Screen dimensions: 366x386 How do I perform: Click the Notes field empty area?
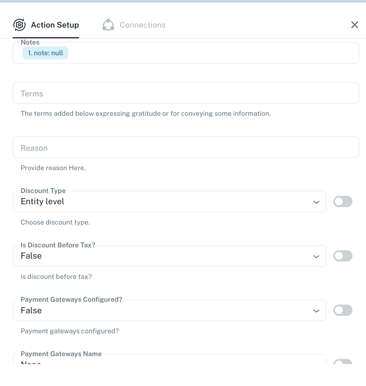coord(211,53)
